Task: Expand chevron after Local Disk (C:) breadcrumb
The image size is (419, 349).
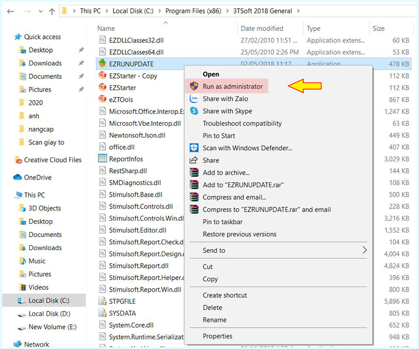Action: (x=160, y=11)
